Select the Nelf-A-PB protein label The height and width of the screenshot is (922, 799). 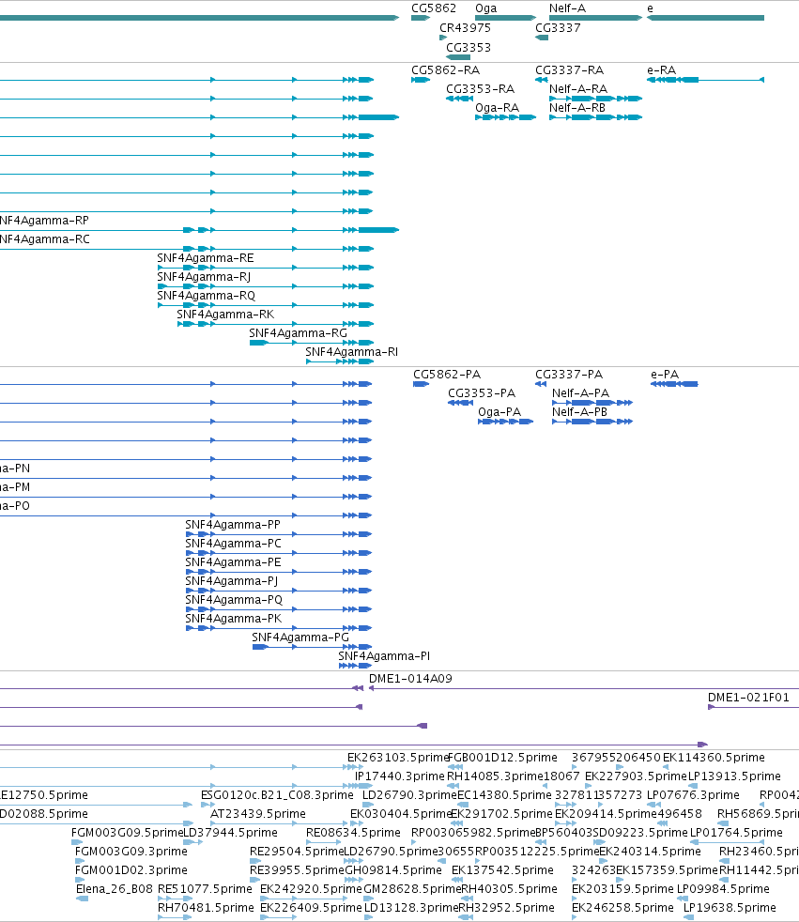(x=579, y=412)
